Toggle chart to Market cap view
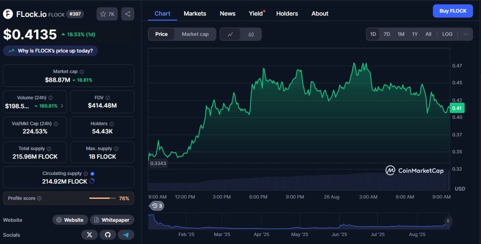The height and width of the screenshot is (244, 481). (x=195, y=34)
